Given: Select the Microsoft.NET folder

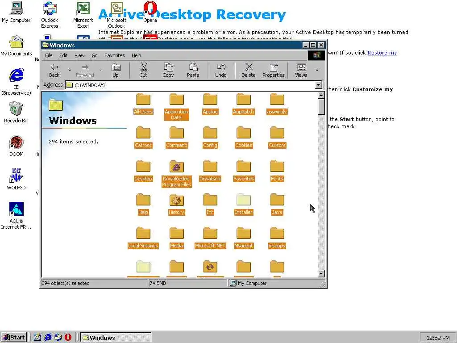Looking at the screenshot, I should [210, 238].
